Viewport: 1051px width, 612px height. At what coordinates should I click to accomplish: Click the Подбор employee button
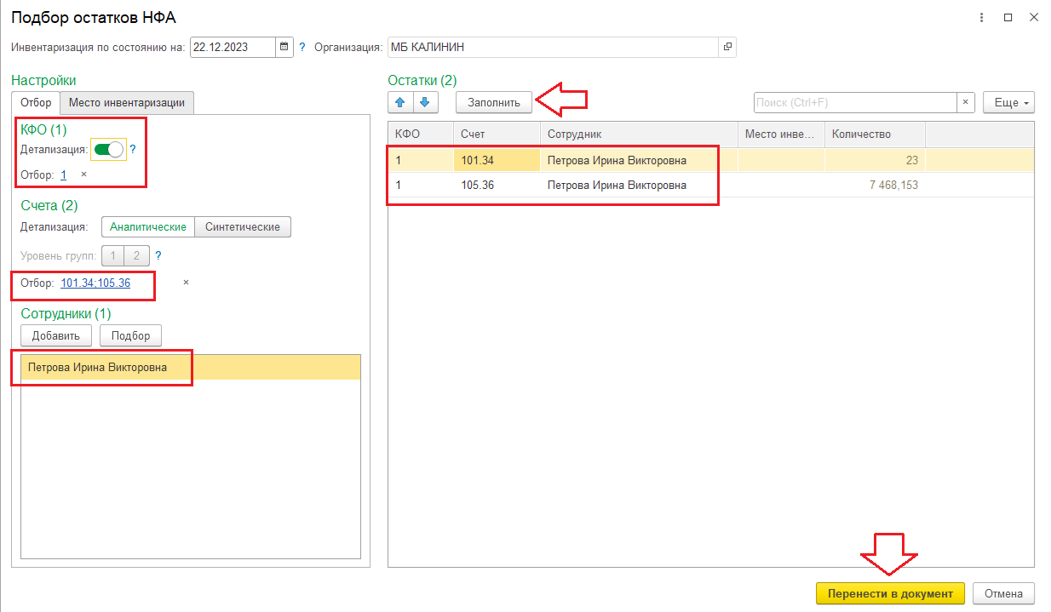130,335
